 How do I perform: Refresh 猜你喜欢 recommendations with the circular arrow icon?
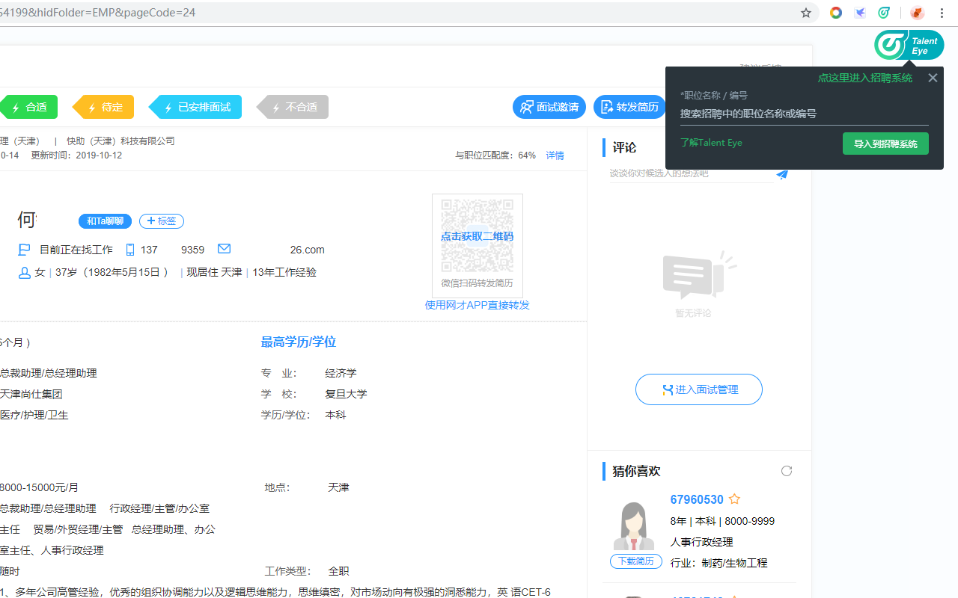pyautogui.click(x=787, y=471)
